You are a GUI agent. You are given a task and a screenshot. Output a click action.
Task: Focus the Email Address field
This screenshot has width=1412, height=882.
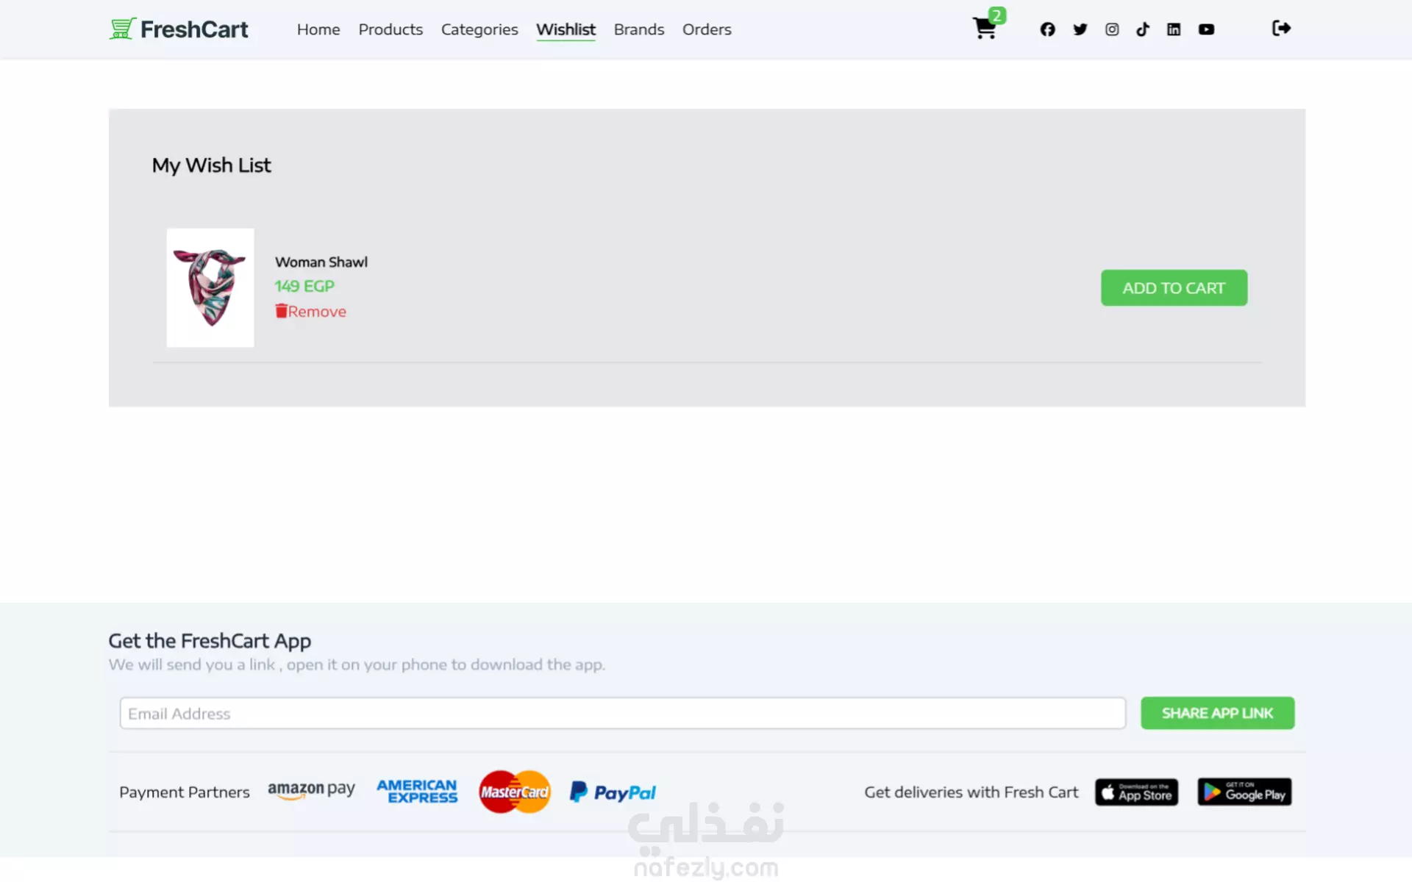pyautogui.click(x=623, y=714)
